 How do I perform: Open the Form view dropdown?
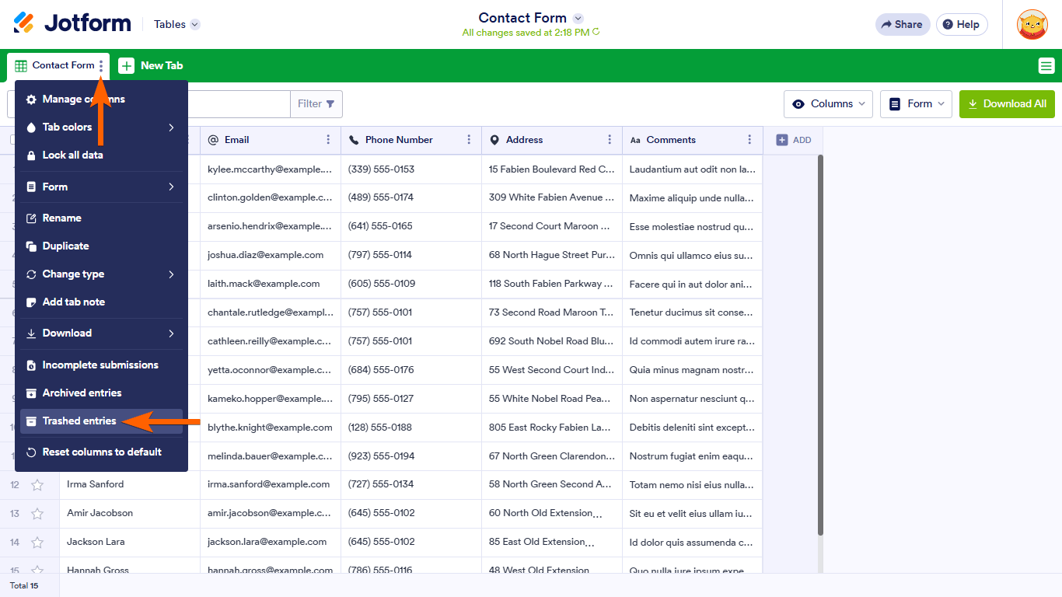pyautogui.click(x=916, y=104)
